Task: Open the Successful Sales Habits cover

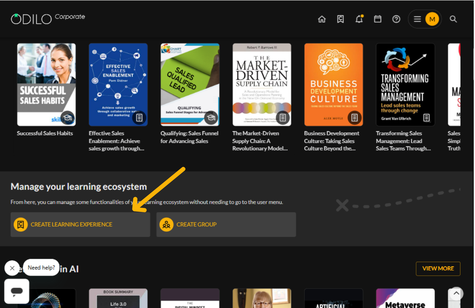Action: tap(46, 84)
